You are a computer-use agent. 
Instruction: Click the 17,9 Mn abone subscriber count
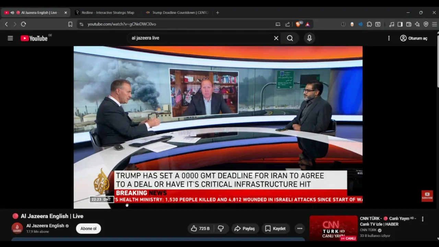pos(38,232)
